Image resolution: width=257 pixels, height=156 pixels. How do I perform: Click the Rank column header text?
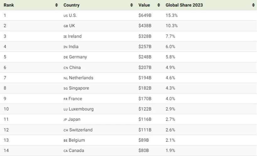(9, 5)
